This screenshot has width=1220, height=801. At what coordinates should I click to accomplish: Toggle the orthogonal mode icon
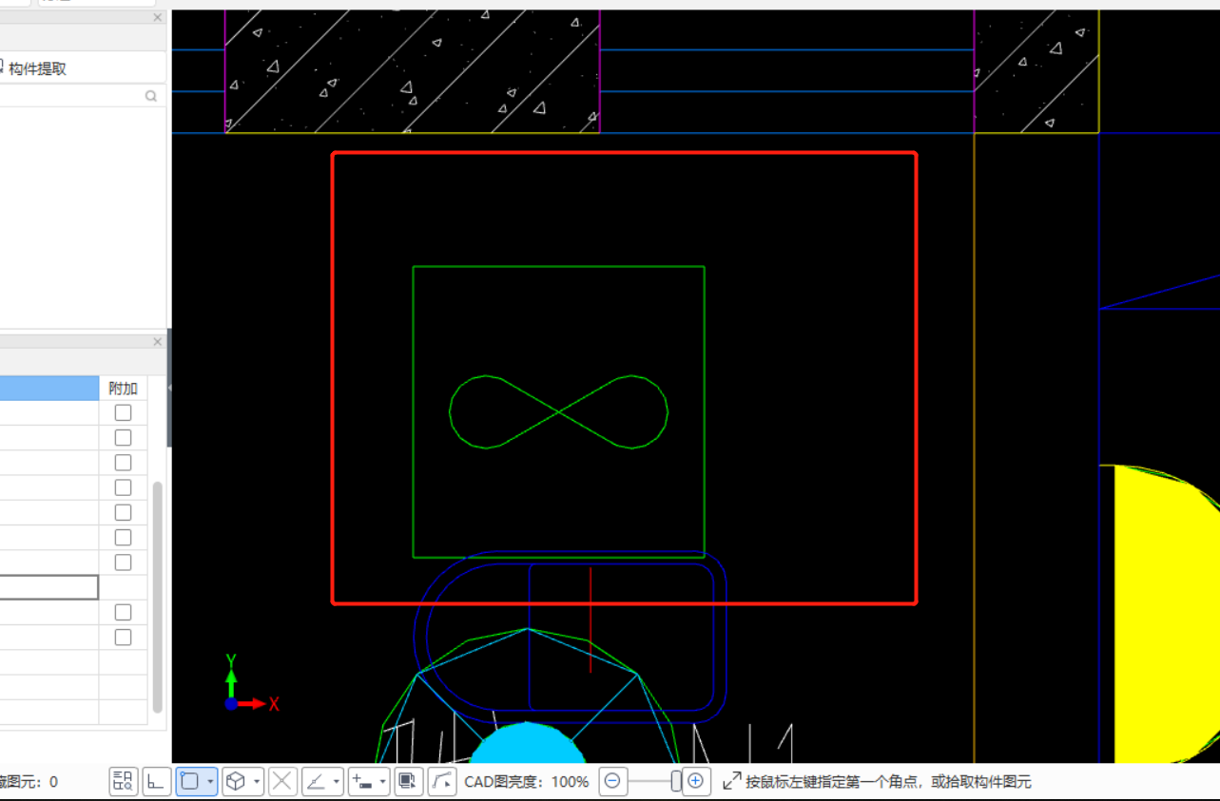(157, 781)
